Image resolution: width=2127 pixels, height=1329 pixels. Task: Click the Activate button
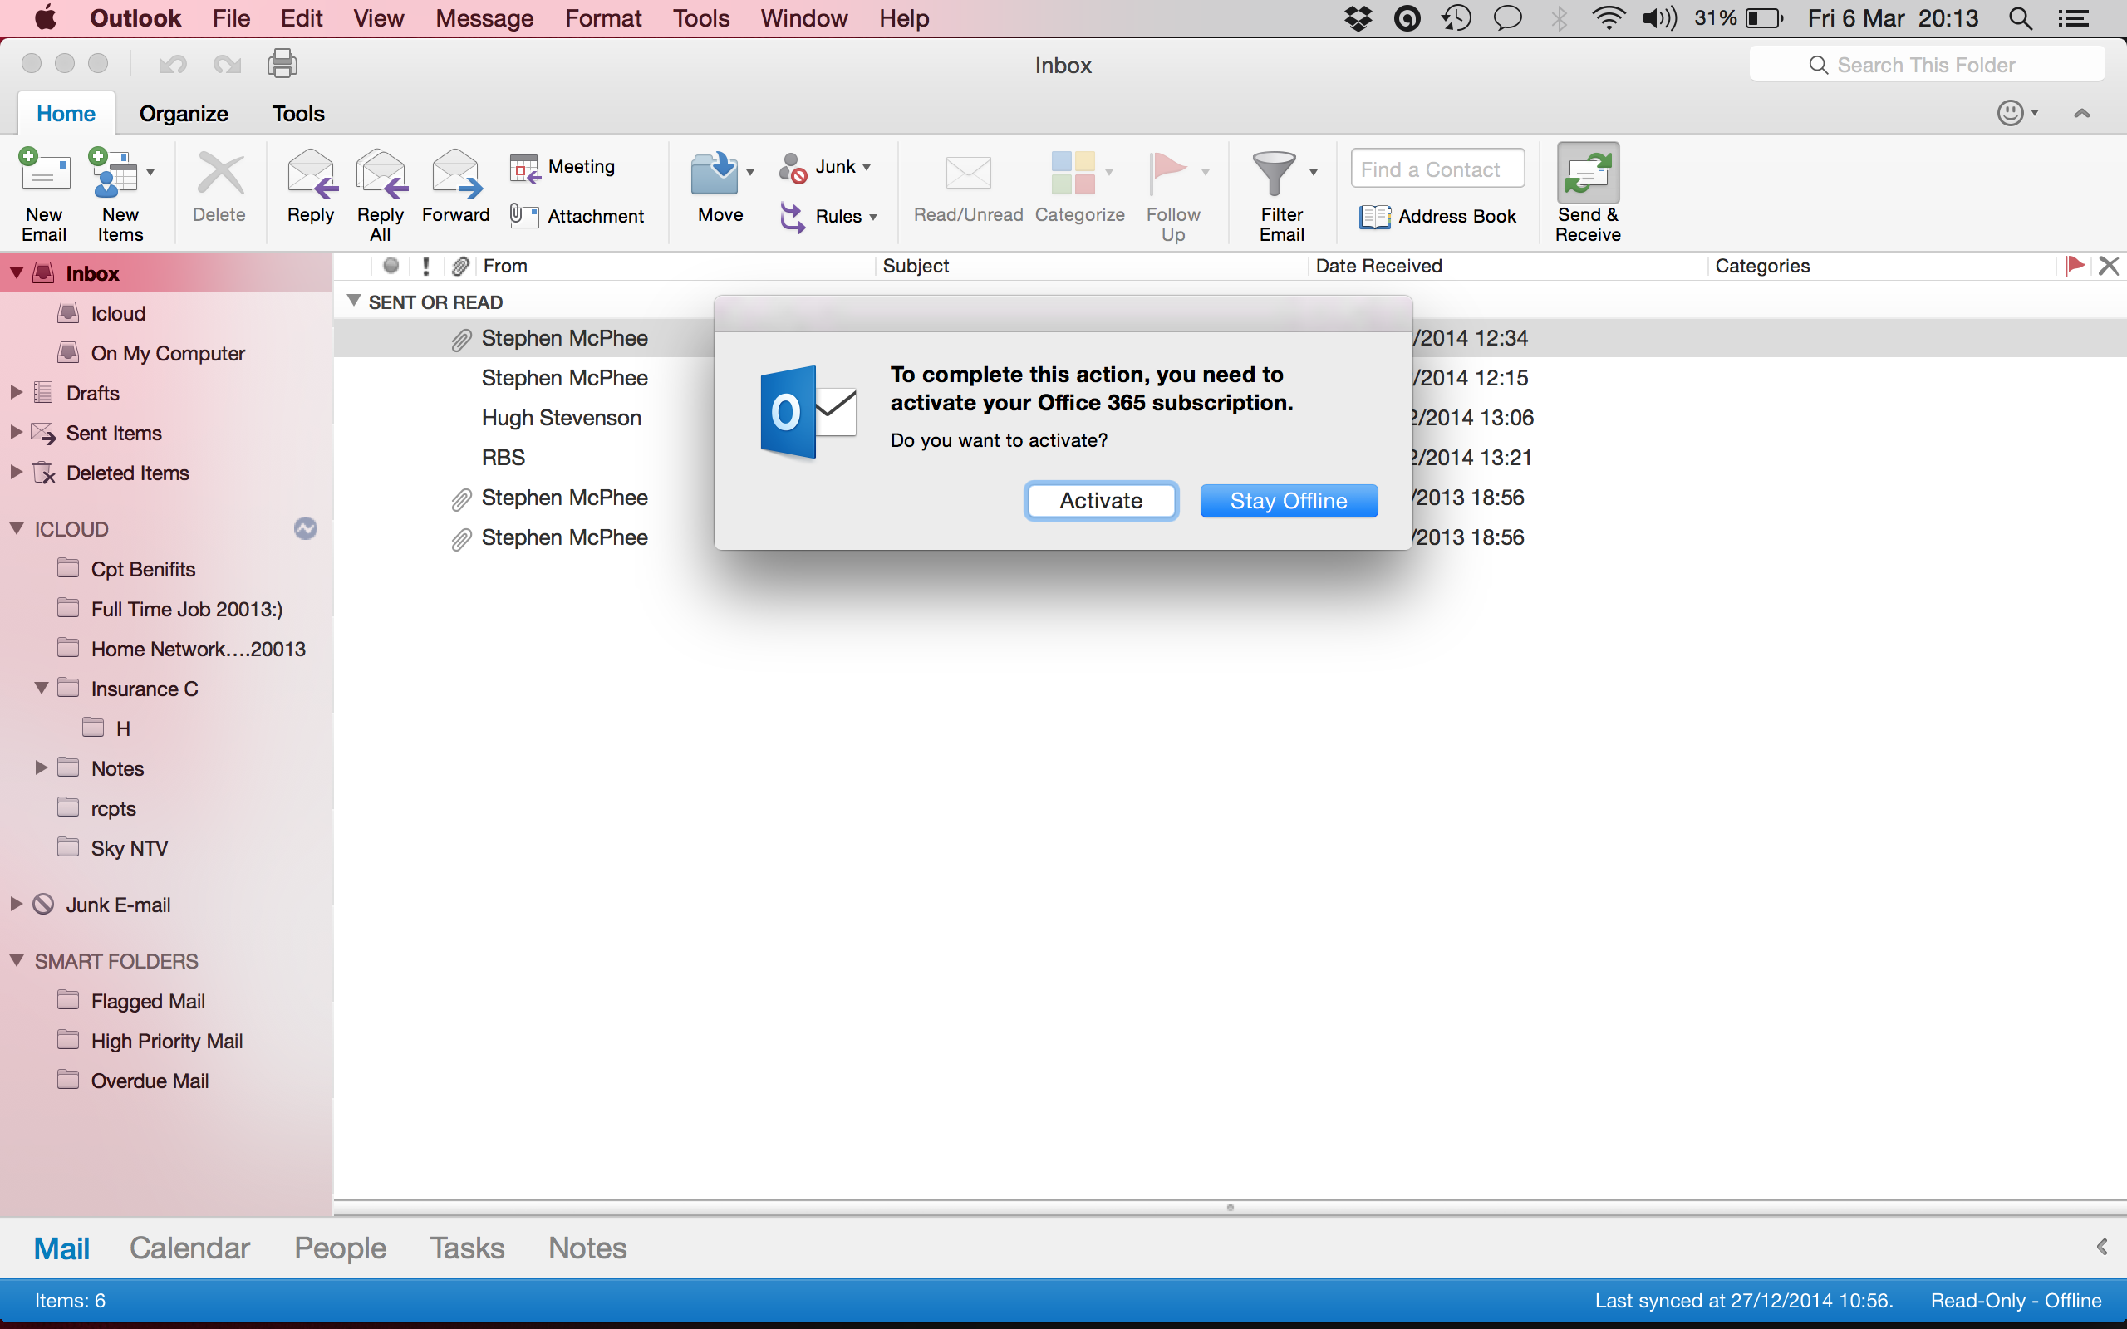click(x=1100, y=500)
